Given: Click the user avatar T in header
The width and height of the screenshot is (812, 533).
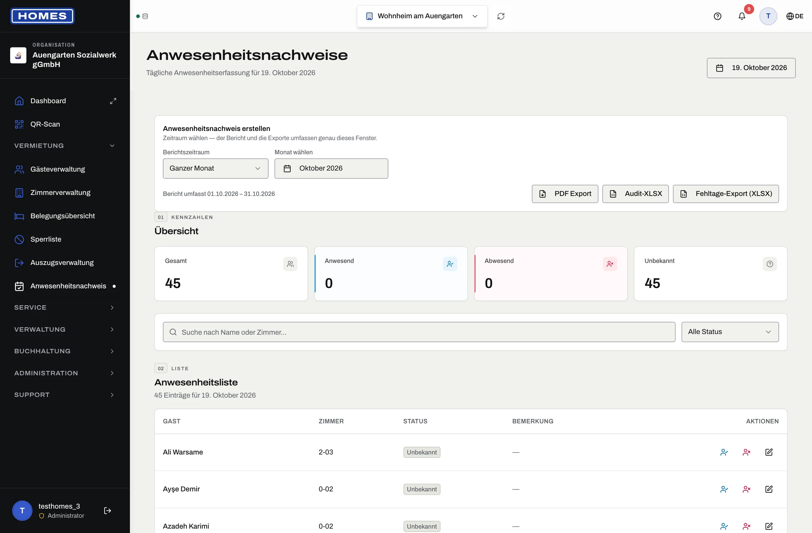Looking at the screenshot, I should (x=768, y=16).
